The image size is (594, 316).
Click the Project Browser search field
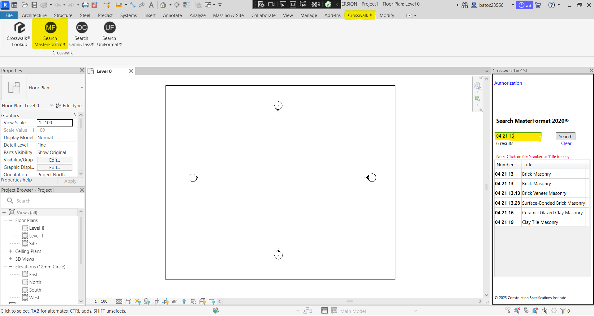(42, 201)
